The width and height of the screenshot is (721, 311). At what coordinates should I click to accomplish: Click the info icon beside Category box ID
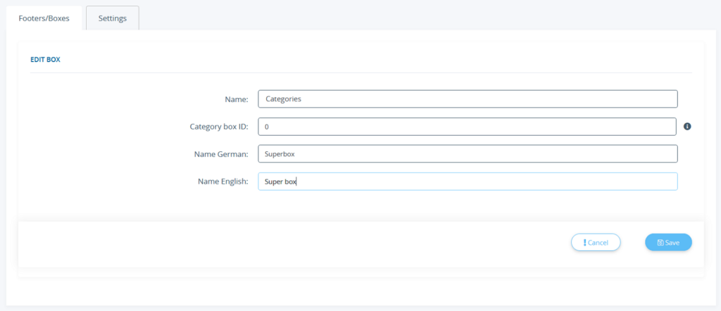coord(687,127)
